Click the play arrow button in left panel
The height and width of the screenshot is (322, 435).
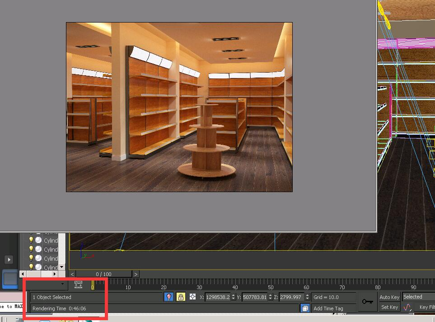[x=9, y=259]
